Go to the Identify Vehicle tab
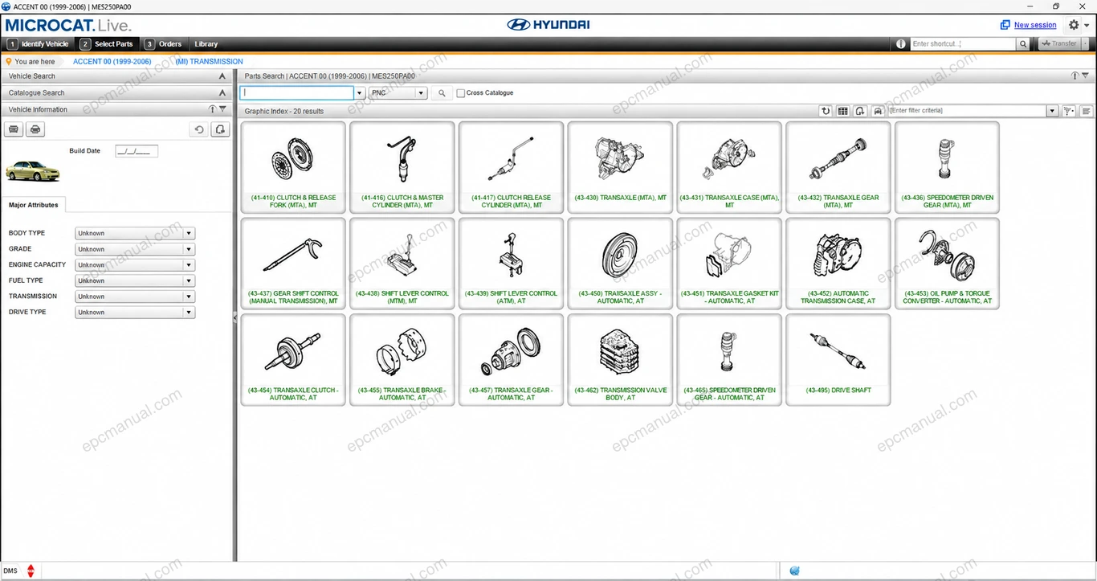The width and height of the screenshot is (1097, 581). click(39, 44)
